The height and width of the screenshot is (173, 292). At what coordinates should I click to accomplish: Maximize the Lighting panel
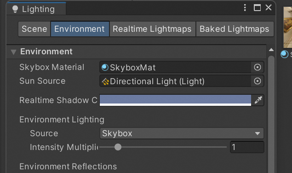tap(257, 8)
